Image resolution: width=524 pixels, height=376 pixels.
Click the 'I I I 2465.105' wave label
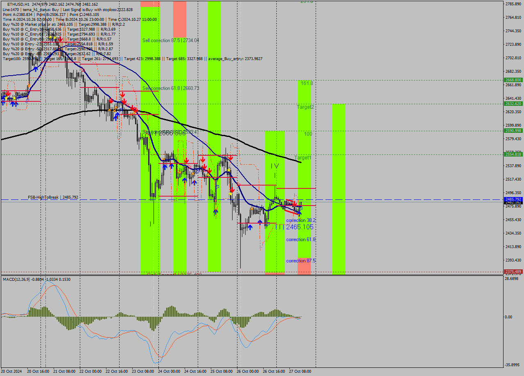tap(294, 227)
